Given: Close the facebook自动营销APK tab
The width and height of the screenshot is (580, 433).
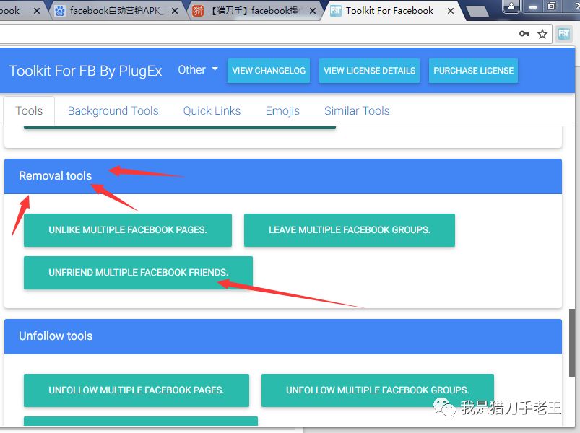Looking at the screenshot, I should (x=174, y=11).
